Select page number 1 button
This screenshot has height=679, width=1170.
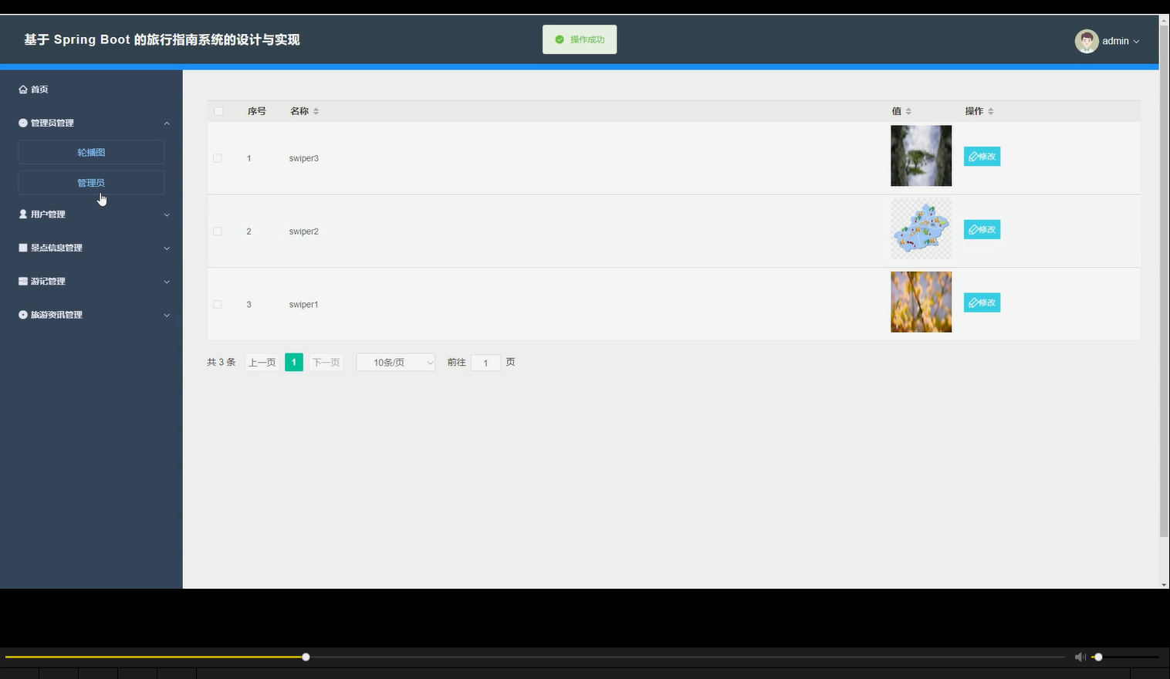[x=294, y=362]
